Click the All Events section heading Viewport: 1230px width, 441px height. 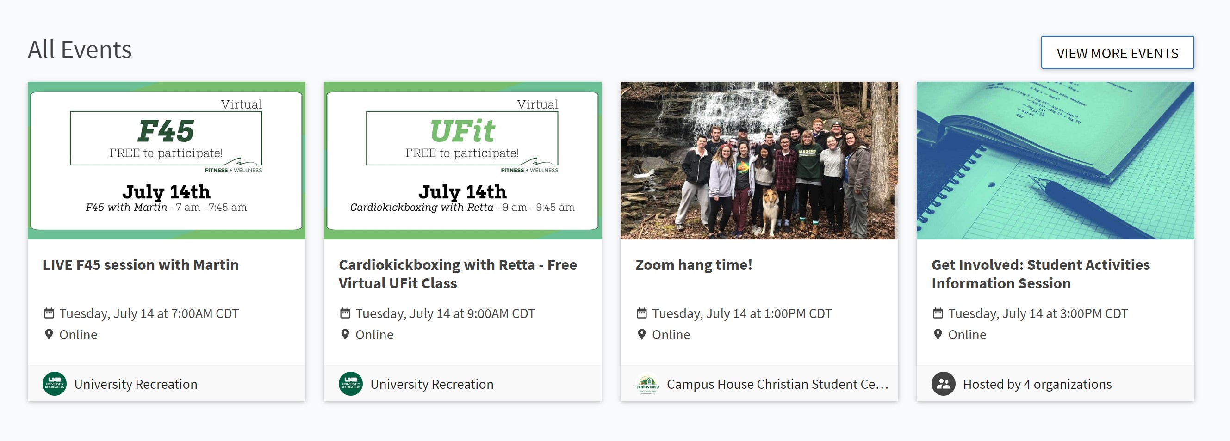[80, 49]
